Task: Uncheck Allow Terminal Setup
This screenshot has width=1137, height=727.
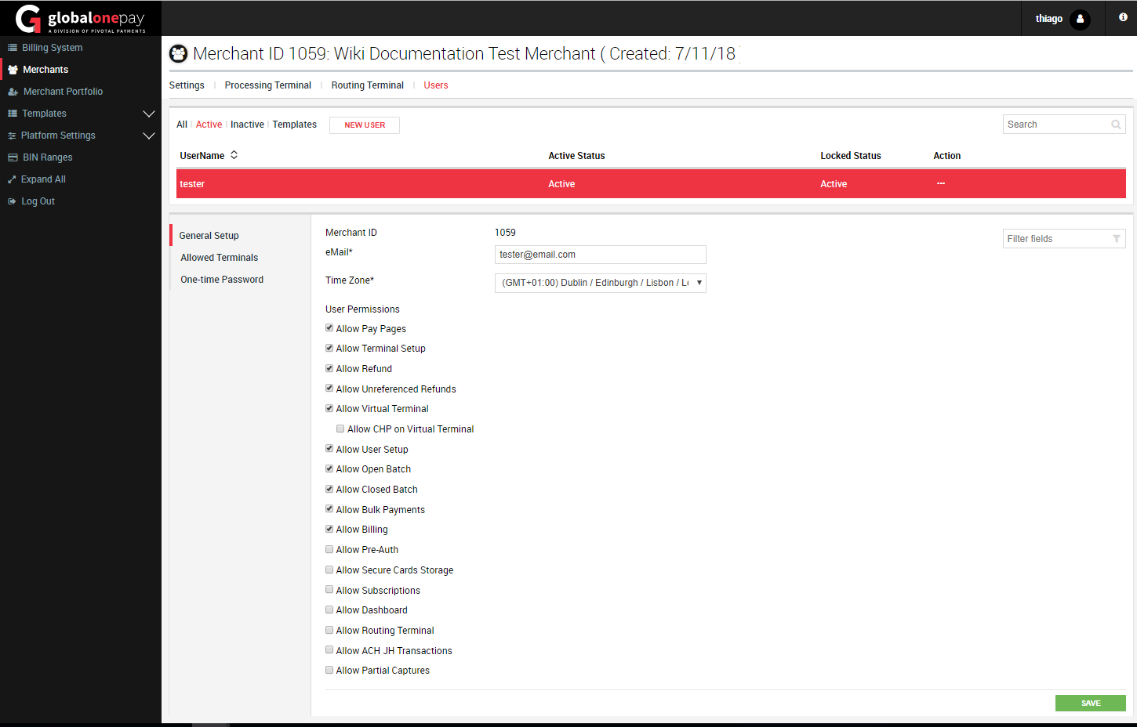Action: point(329,348)
